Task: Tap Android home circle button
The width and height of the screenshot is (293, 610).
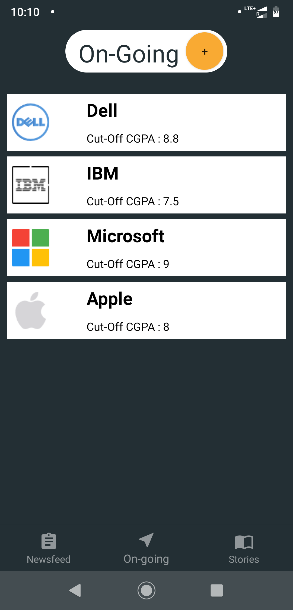Action: (146, 590)
